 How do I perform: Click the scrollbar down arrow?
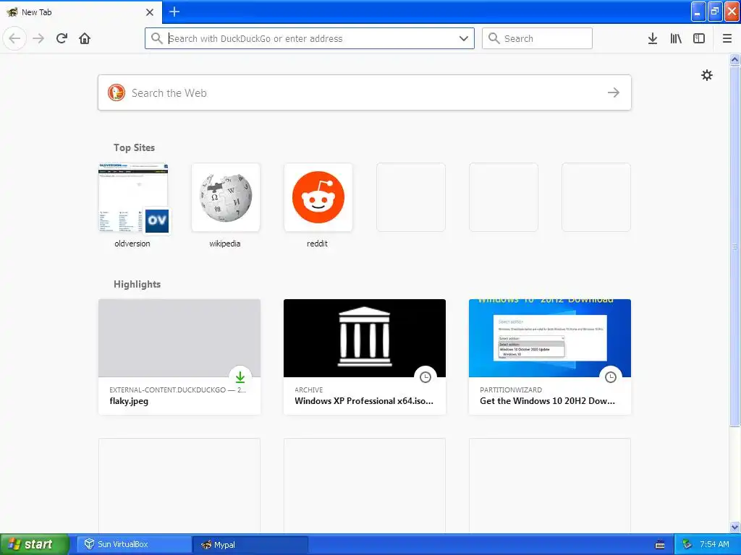[735, 527]
